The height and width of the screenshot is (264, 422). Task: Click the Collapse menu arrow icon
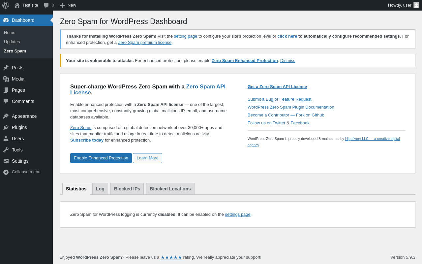(x=6, y=172)
